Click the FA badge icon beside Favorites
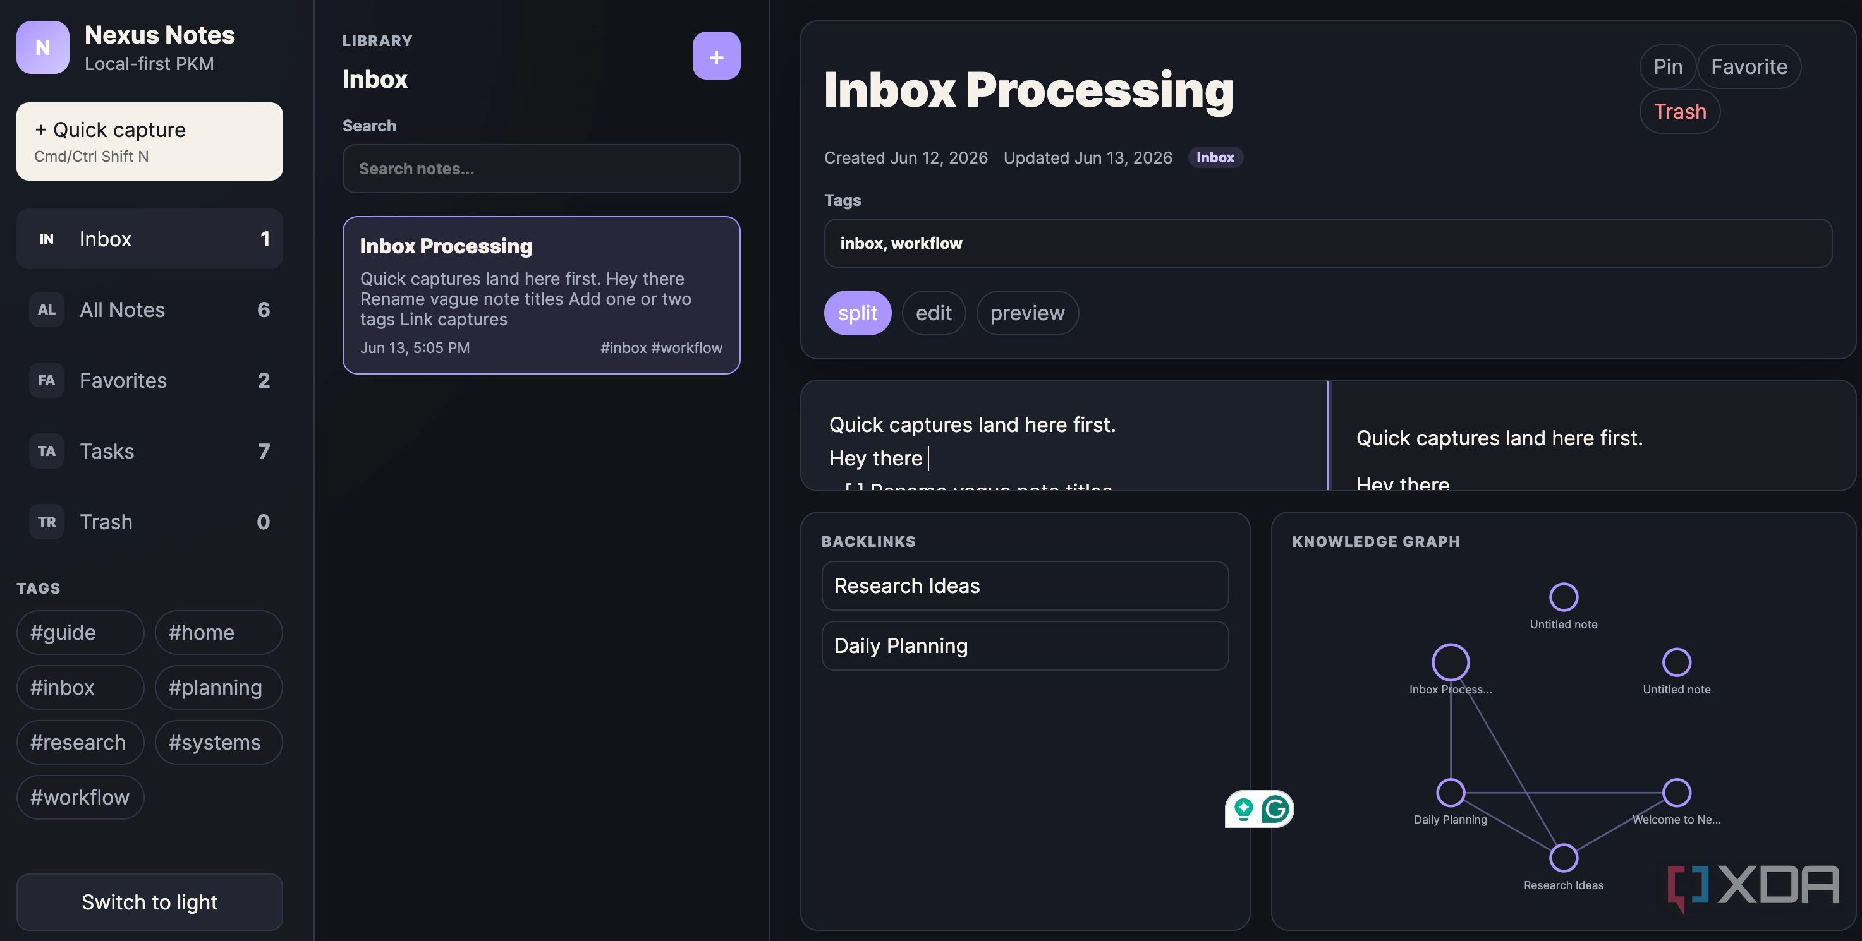 point(46,381)
